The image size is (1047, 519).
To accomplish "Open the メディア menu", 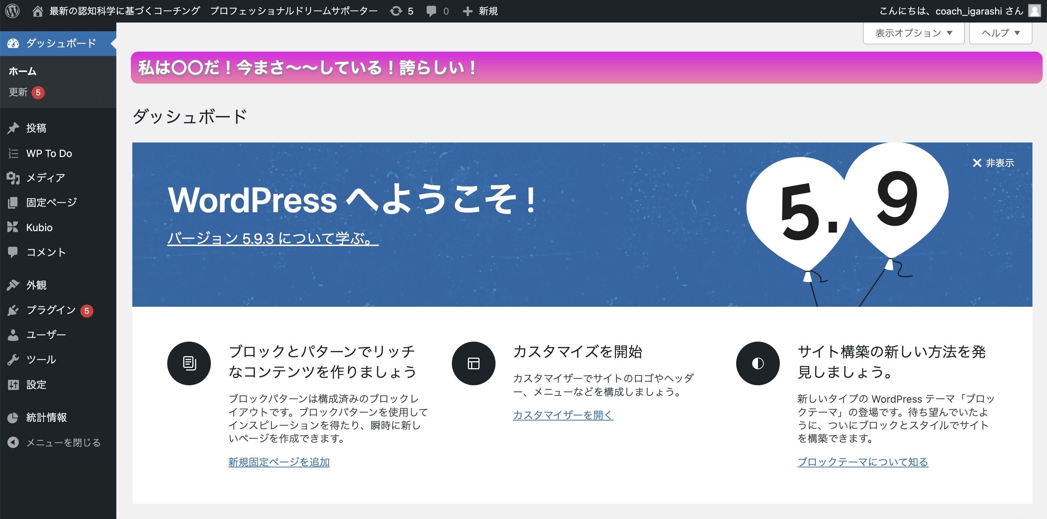I will (x=58, y=178).
